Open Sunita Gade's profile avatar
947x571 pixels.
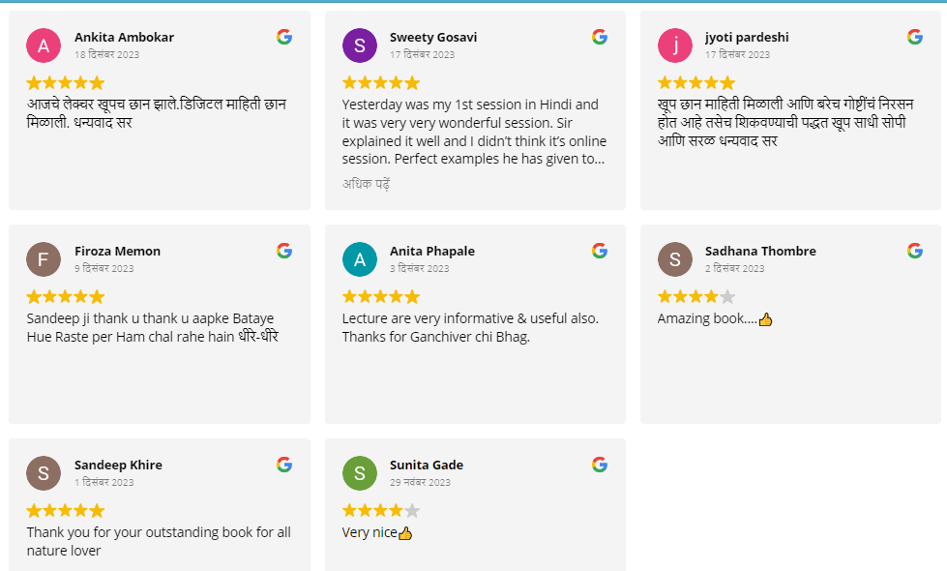(359, 473)
